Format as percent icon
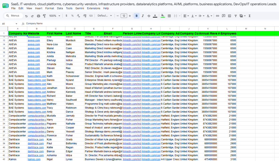This screenshot has height=161, width=279. [x=72, y=16]
